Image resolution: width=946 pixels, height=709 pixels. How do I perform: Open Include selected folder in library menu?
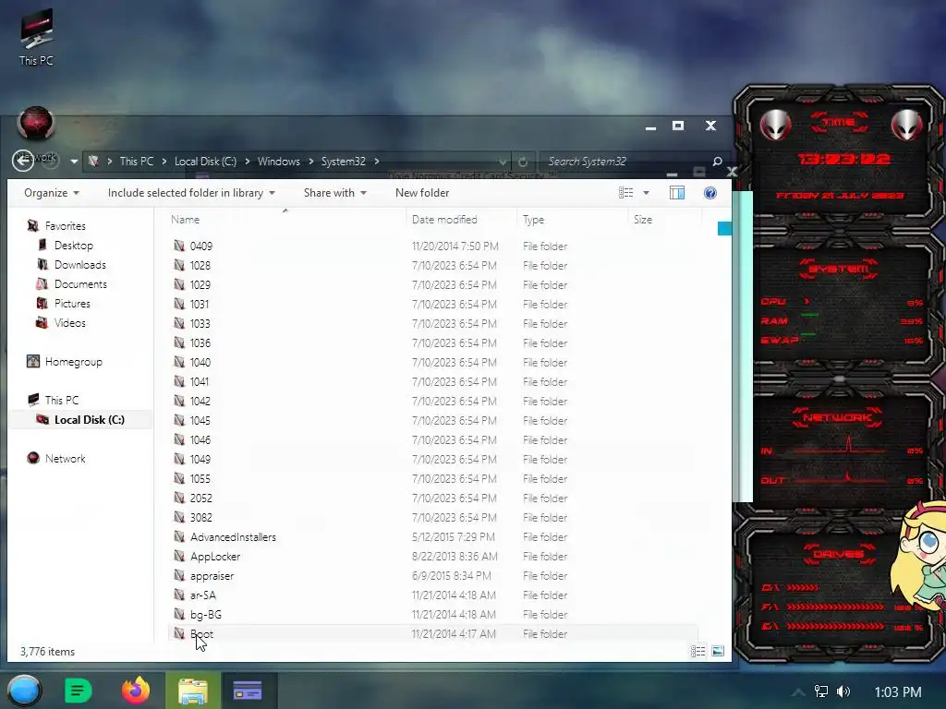191,193
